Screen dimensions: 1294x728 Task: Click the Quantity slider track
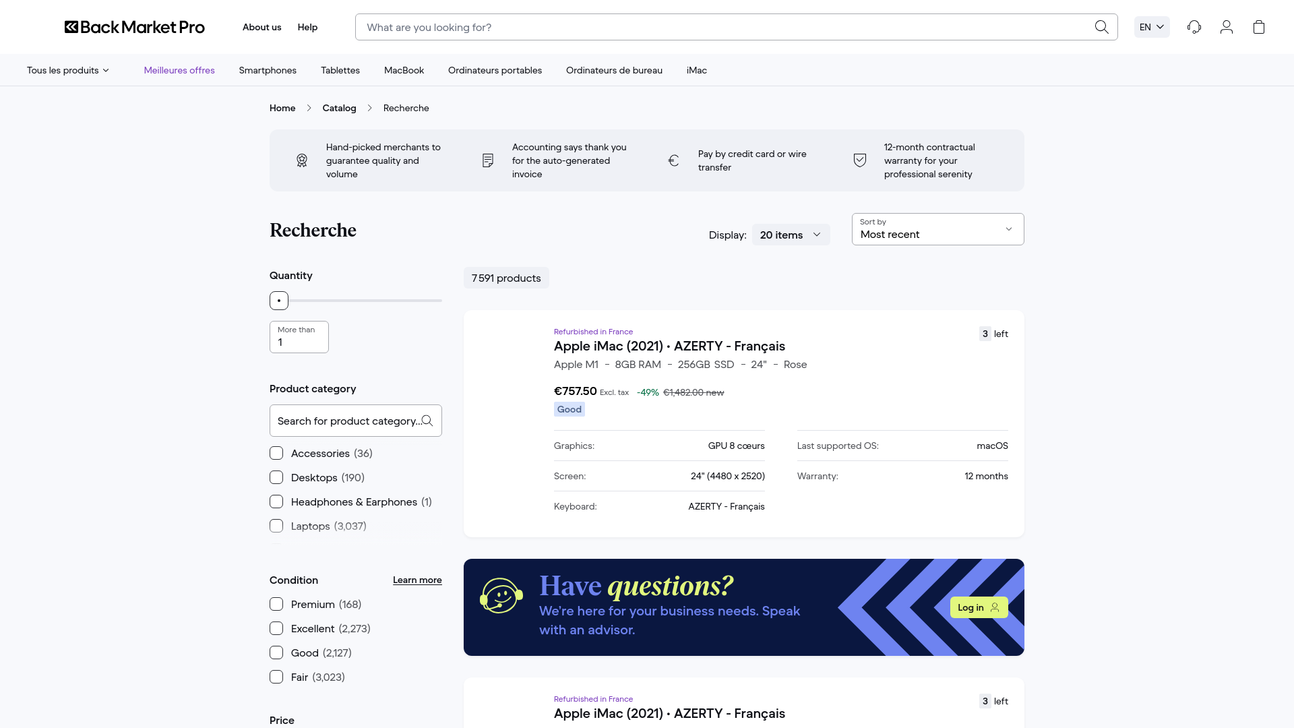(356, 301)
